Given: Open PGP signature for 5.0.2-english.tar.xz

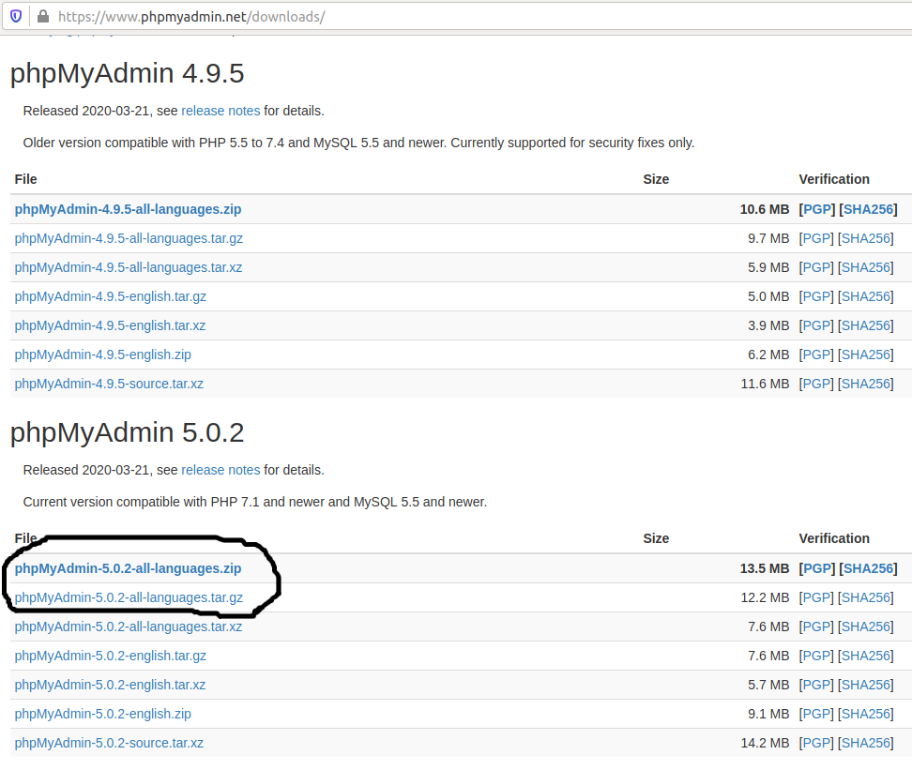Looking at the screenshot, I should (x=816, y=685).
